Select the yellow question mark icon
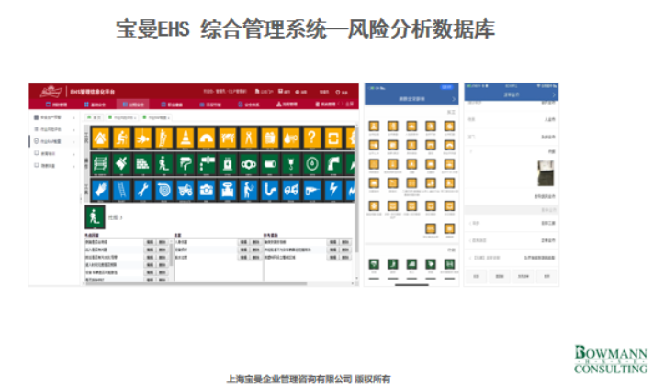Viewport: 653px width, 387px height. (311, 138)
